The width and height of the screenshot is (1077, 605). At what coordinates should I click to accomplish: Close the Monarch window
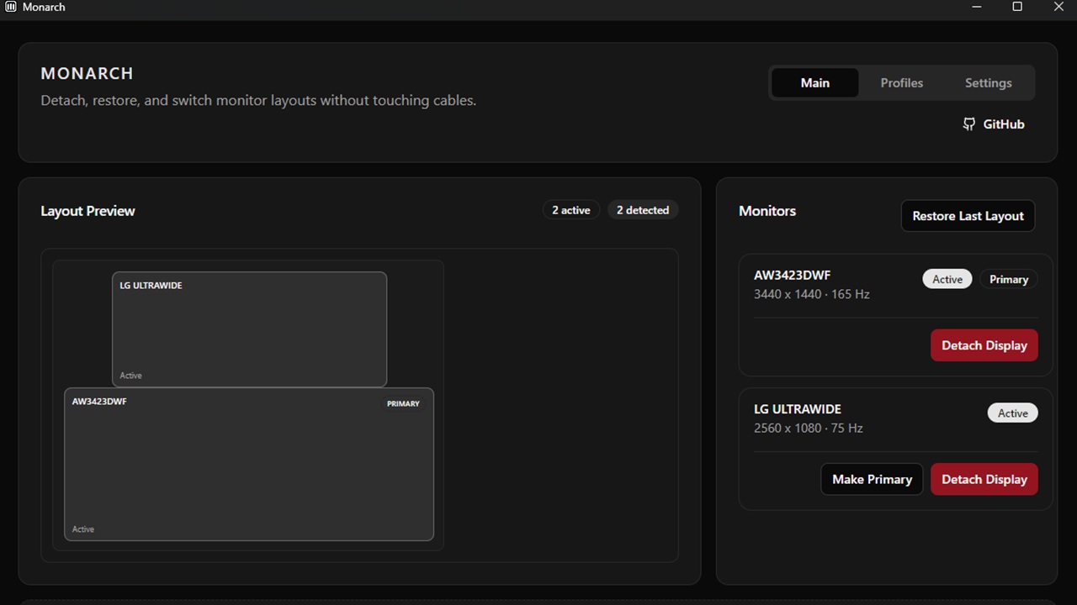coord(1058,7)
